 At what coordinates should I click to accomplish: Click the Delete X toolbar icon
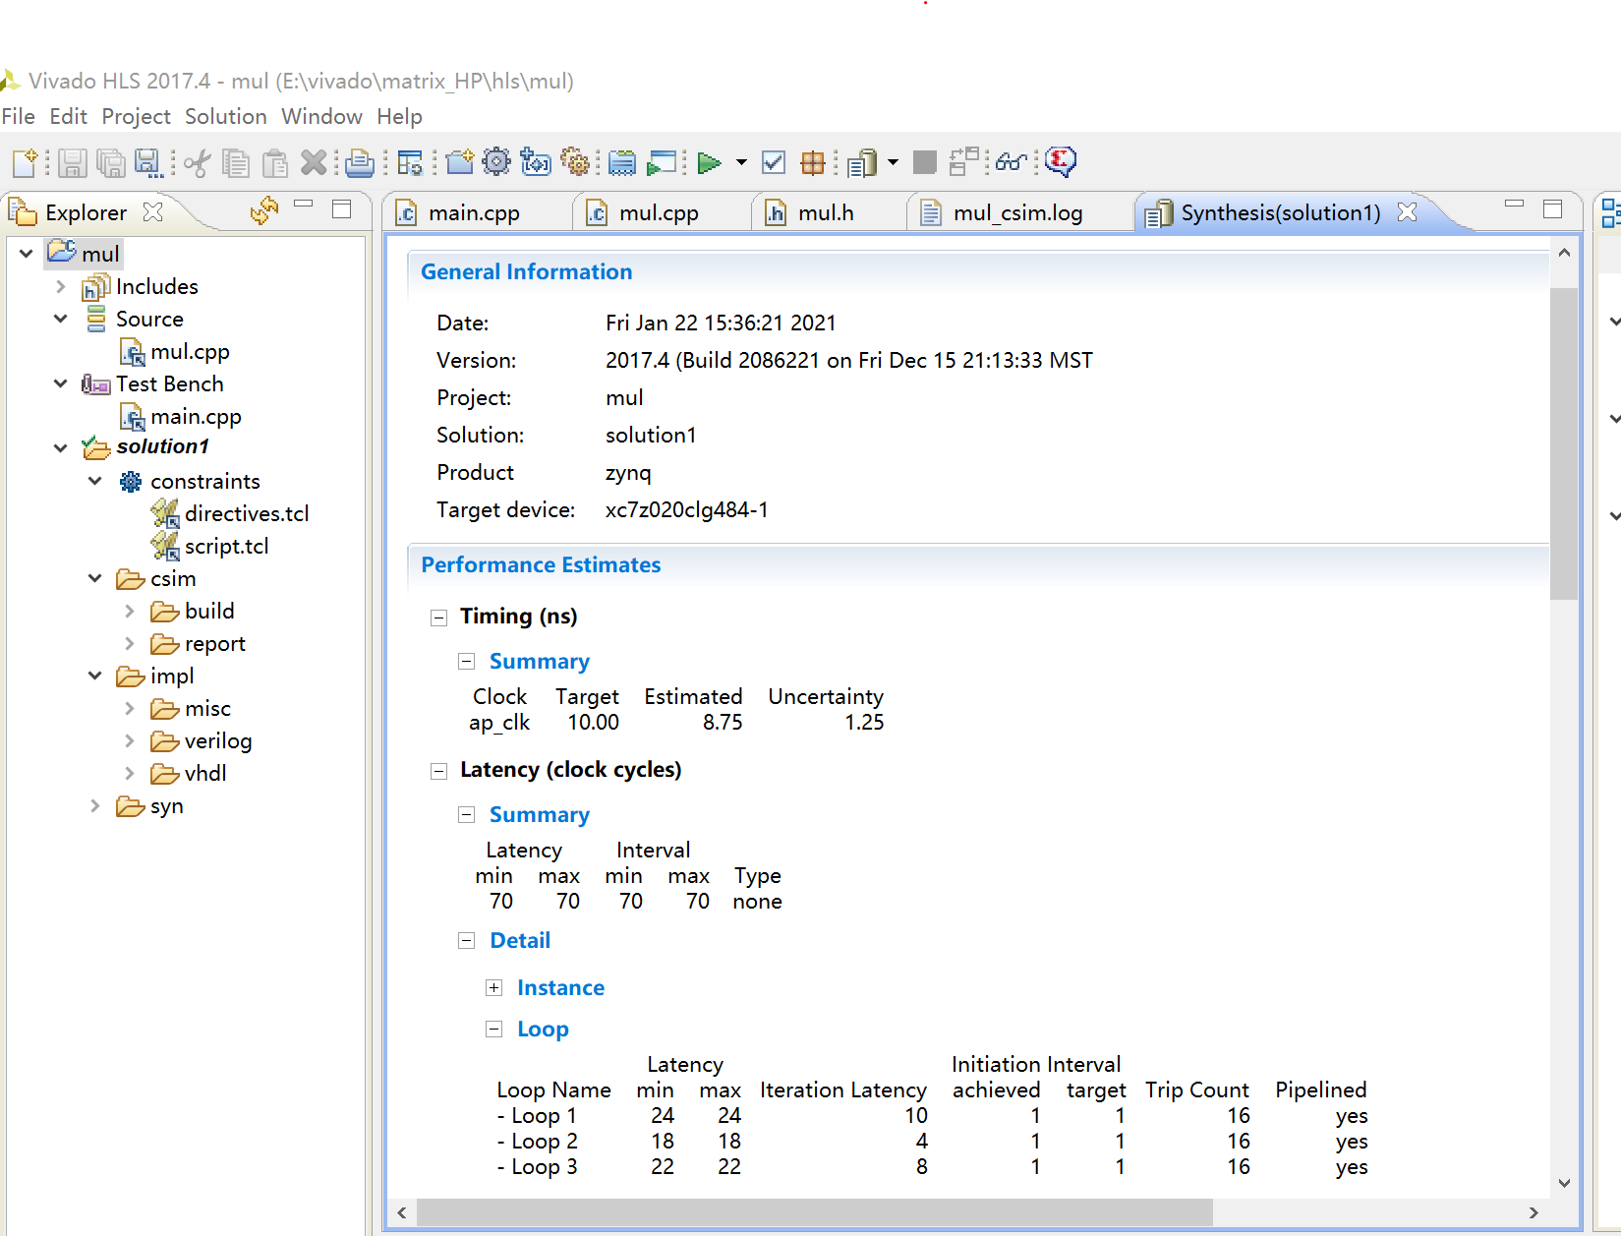coord(314,162)
